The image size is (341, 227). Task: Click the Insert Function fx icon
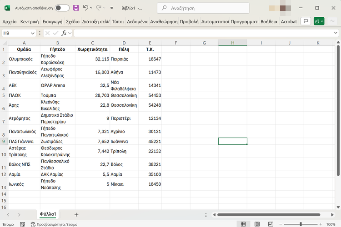pyautogui.click(x=64, y=33)
